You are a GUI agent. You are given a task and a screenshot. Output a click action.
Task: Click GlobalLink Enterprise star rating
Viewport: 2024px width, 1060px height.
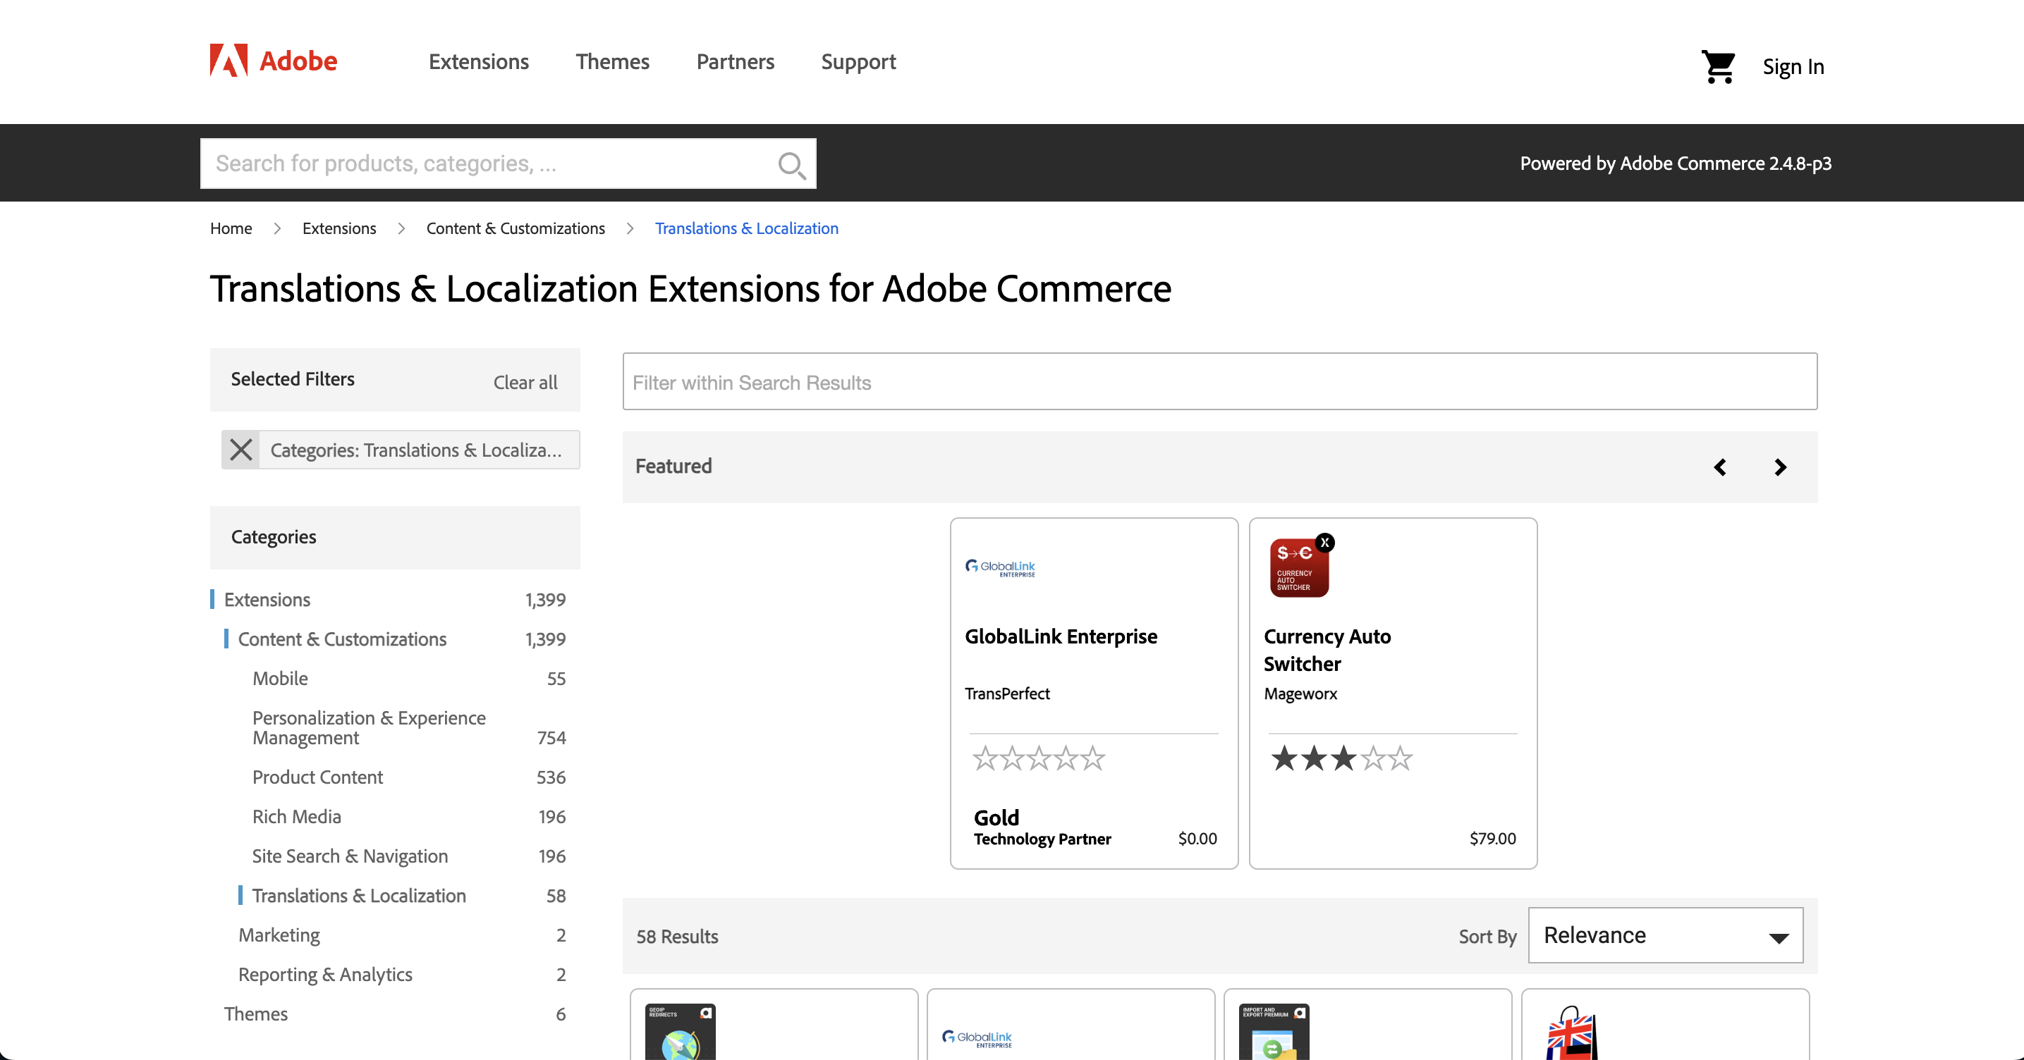(x=1039, y=758)
